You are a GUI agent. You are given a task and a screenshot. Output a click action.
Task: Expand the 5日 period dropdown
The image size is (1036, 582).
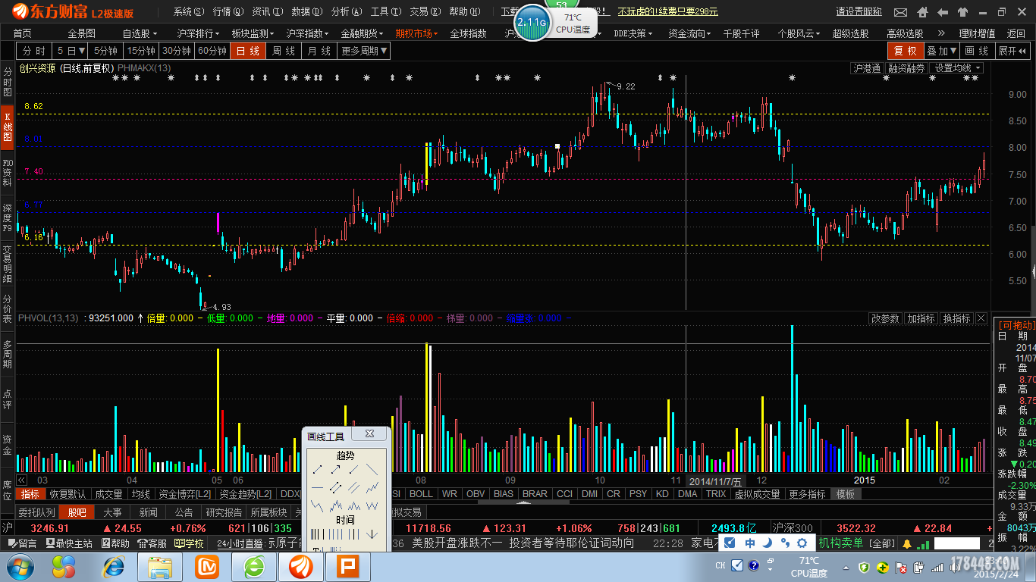pyautogui.click(x=70, y=51)
